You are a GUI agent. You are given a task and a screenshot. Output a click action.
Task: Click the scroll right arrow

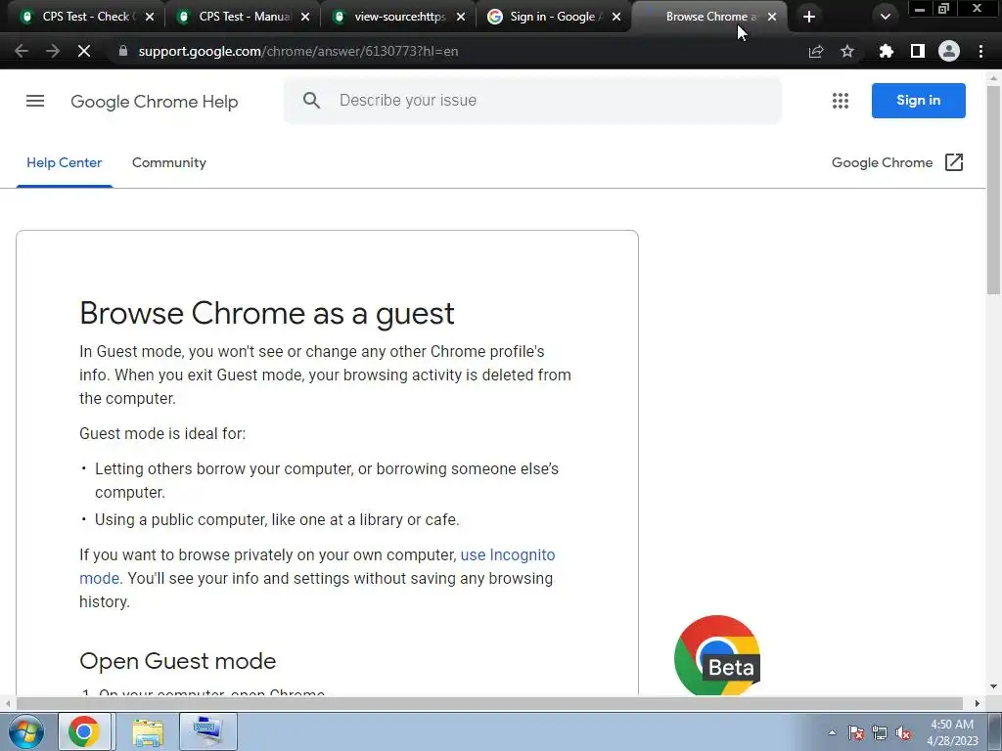978,703
